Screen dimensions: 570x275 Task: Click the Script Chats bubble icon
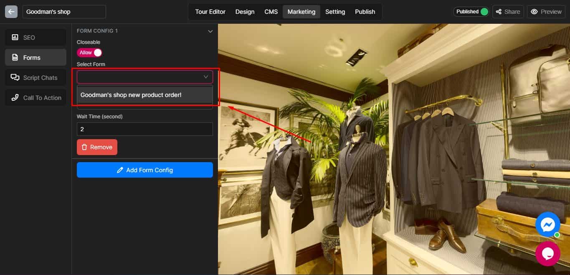(15, 77)
